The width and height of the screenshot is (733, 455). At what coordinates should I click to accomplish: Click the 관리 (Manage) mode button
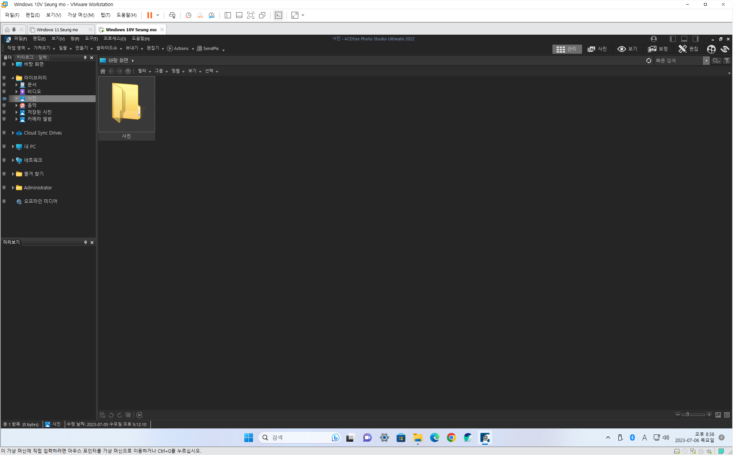pyautogui.click(x=567, y=49)
